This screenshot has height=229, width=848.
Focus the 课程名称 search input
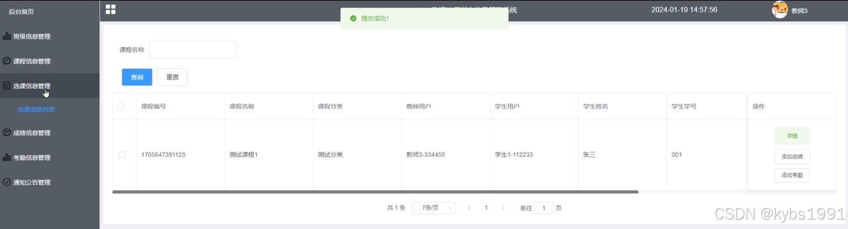tap(193, 50)
